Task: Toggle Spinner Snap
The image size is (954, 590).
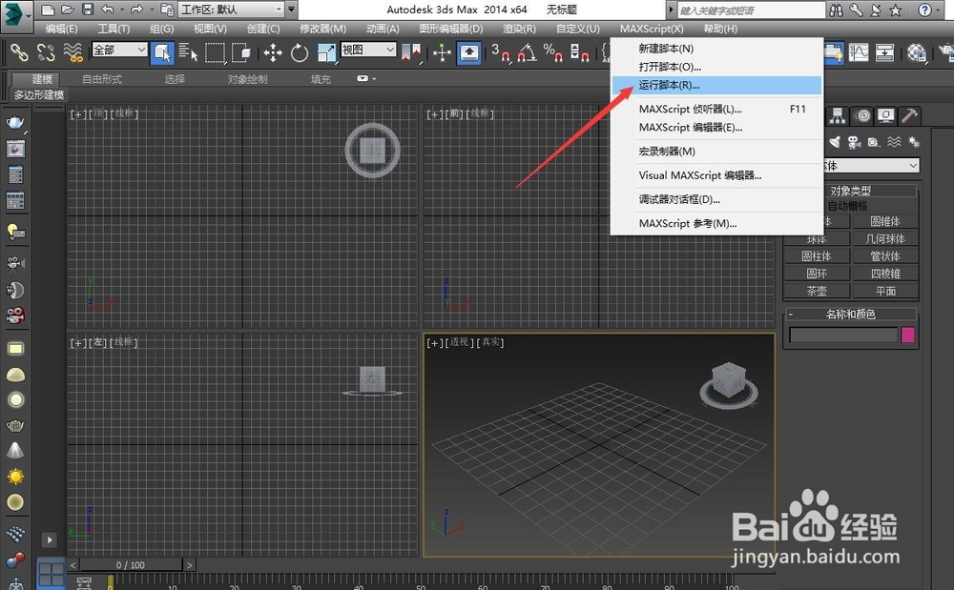Action: [579, 52]
